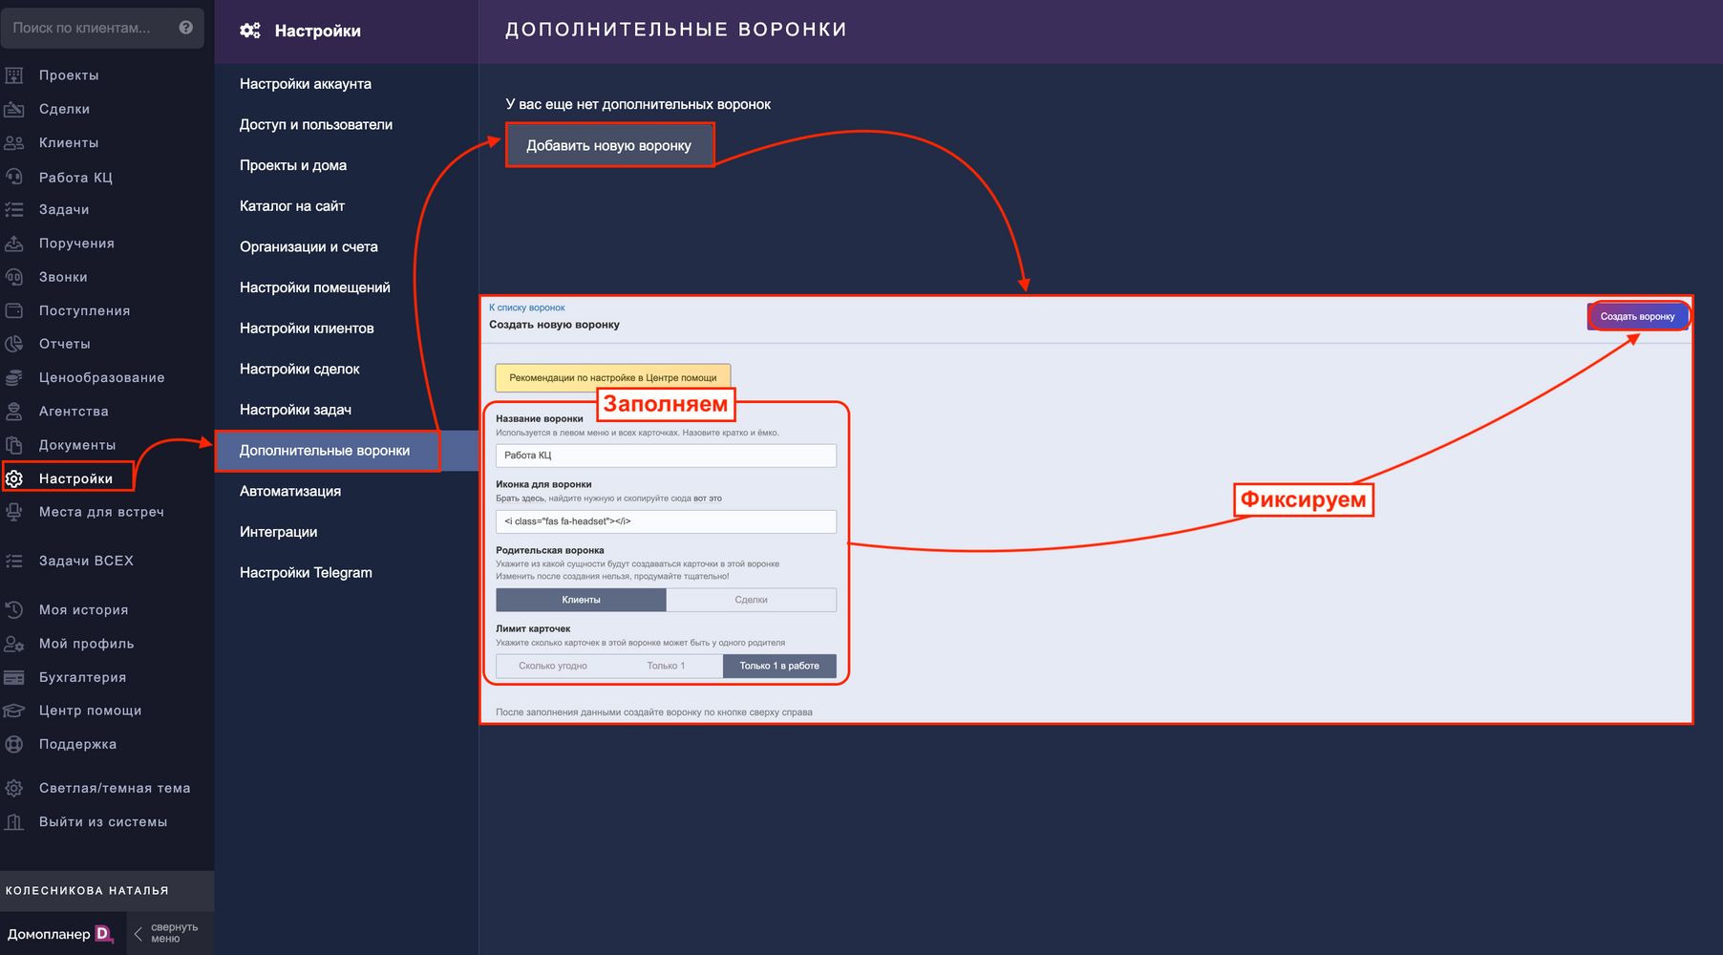Viewport: 1723px width, 955px height.
Task: Click Выйти из системы label
Action: click(x=103, y=821)
